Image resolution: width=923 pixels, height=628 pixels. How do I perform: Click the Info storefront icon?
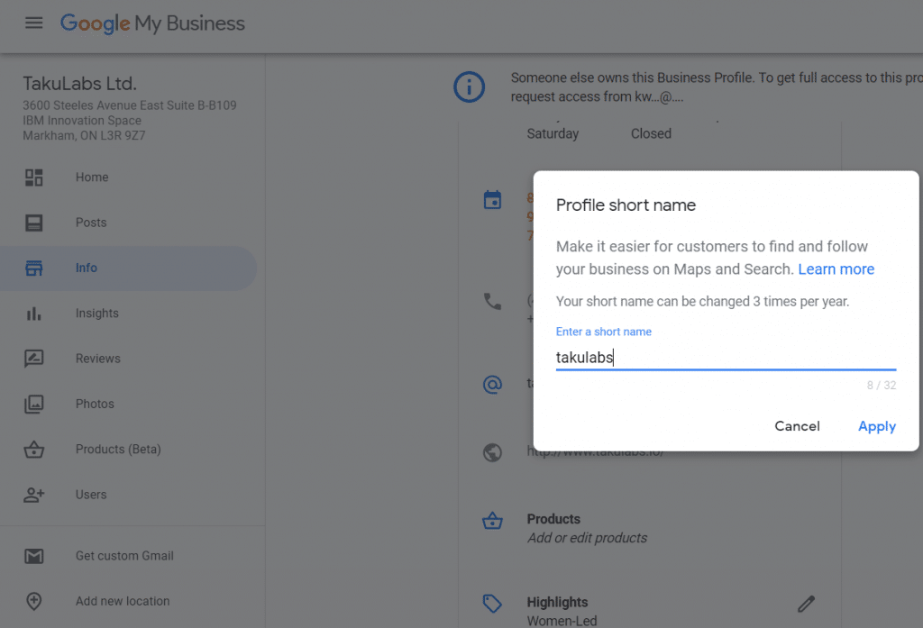[x=33, y=268]
